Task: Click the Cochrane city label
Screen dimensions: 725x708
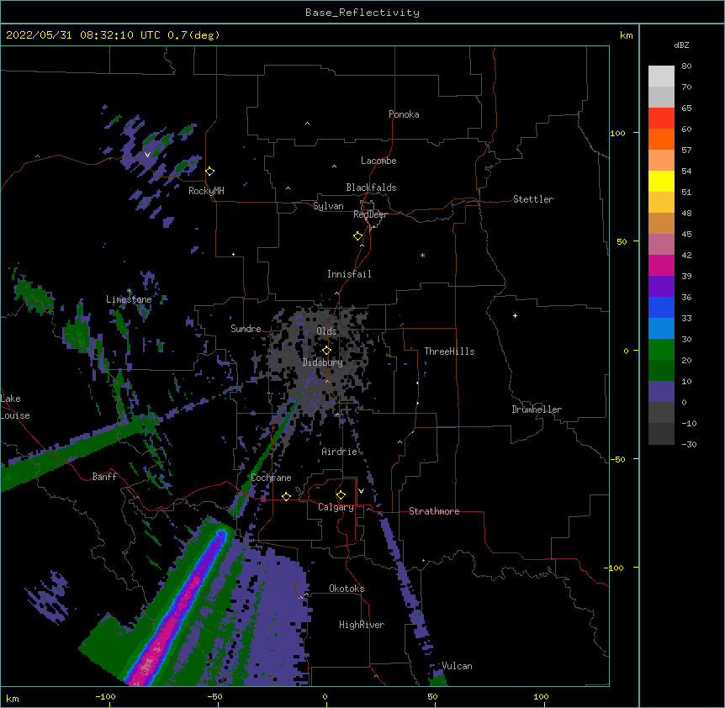Action: (x=271, y=478)
